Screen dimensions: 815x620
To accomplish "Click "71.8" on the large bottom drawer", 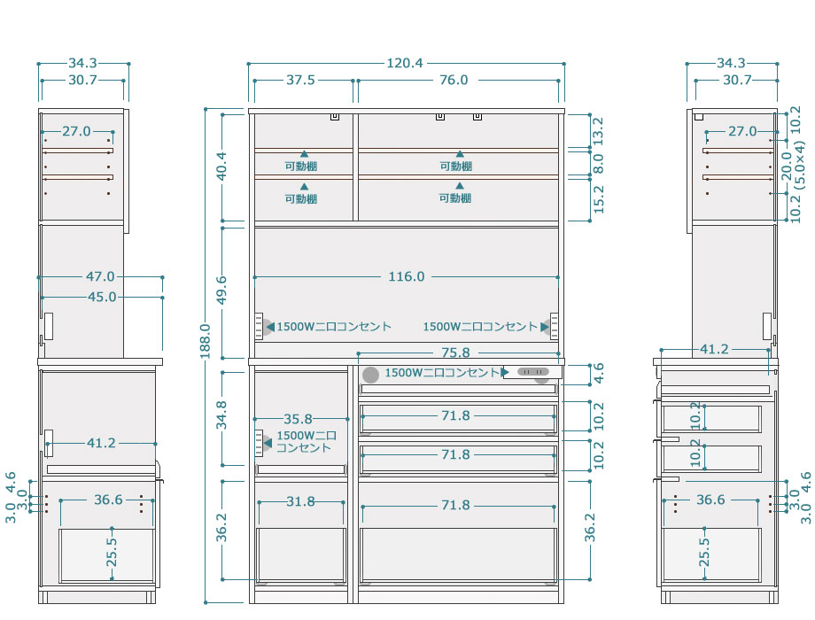I will [x=455, y=505].
